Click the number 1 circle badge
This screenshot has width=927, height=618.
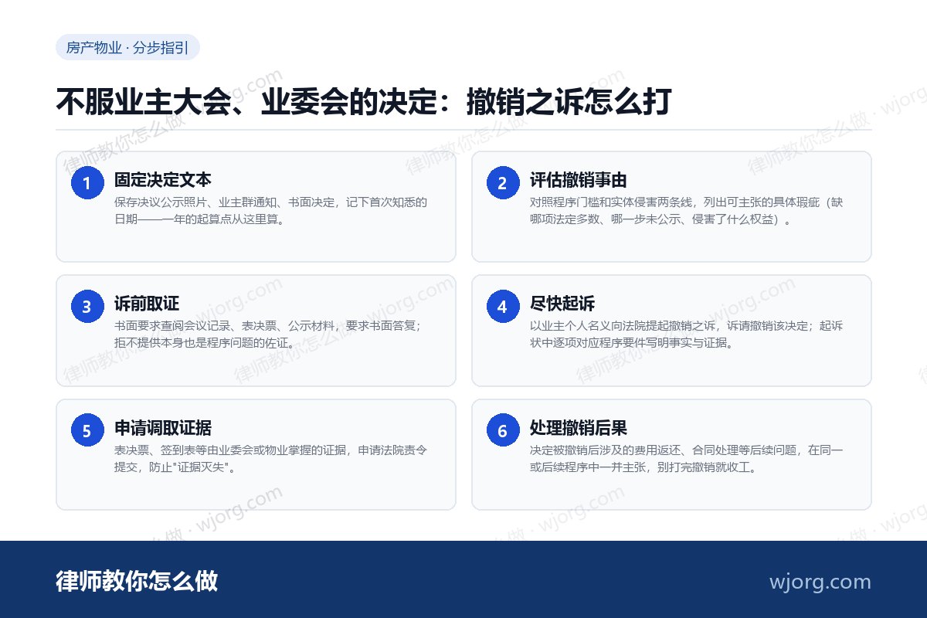pyautogui.click(x=87, y=183)
